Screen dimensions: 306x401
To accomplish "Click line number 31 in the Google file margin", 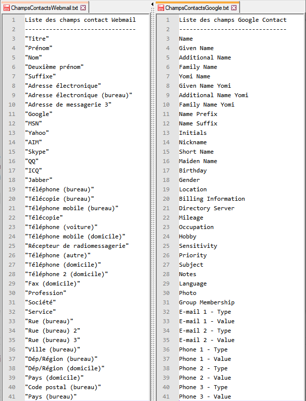I will (x=166, y=302).
